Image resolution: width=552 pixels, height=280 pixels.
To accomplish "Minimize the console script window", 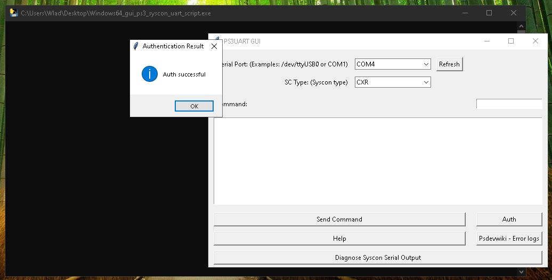I will (465, 13).
